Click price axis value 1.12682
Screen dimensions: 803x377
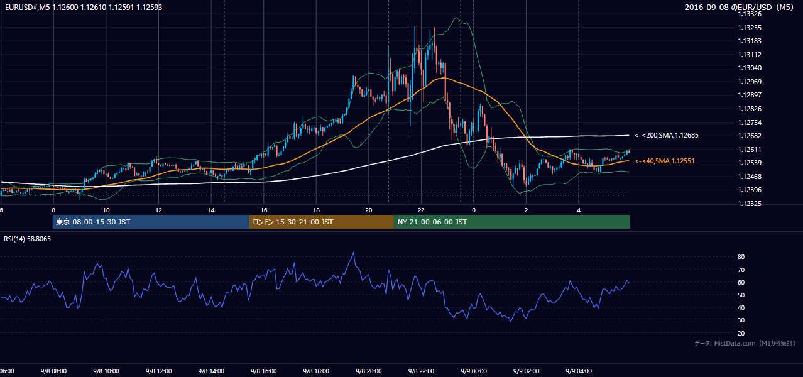coord(750,136)
